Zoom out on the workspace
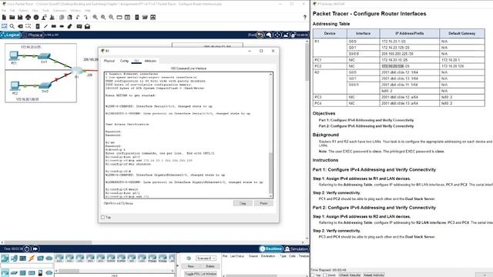The image size is (493, 277). pos(111,17)
